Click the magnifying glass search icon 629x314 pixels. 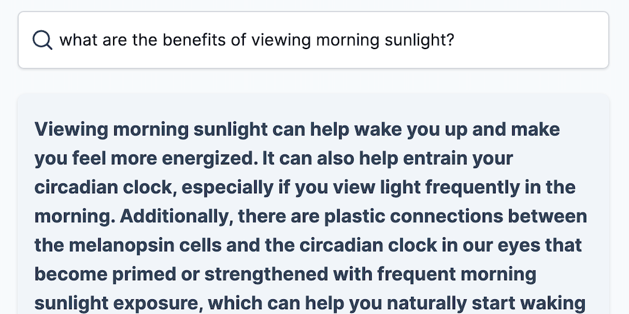pyautogui.click(x=42, y=40)
